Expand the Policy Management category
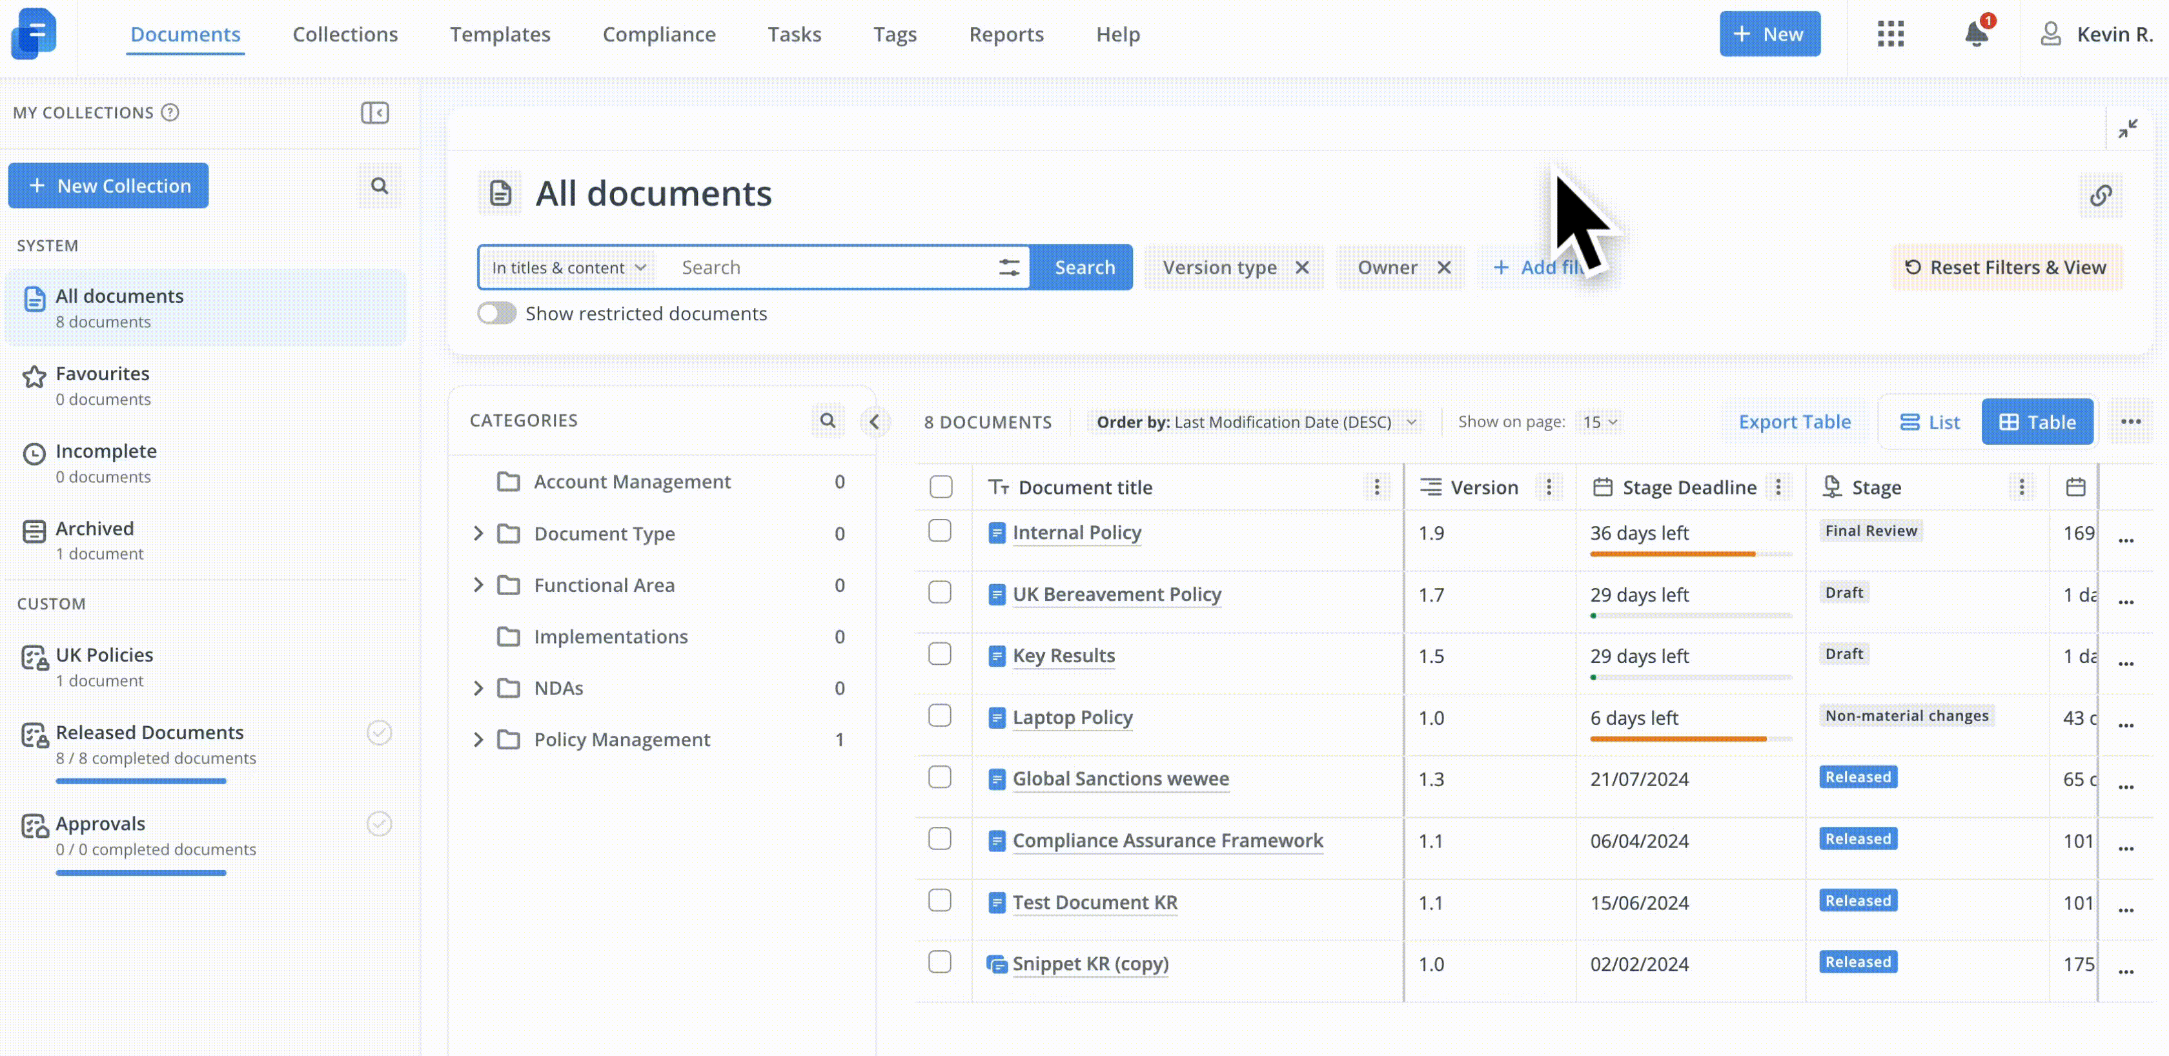The width and height of the screenshot is (2169, 1056). tap(478, 739)
